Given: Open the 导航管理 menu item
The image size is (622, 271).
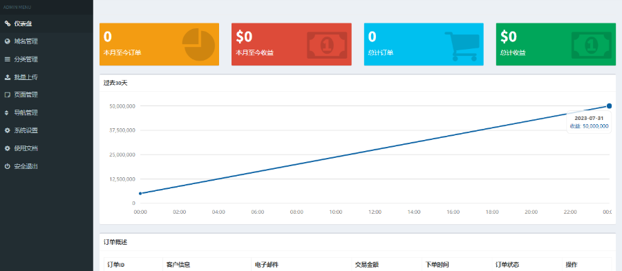Looking at the screenshot, I should tap(46, 113).
